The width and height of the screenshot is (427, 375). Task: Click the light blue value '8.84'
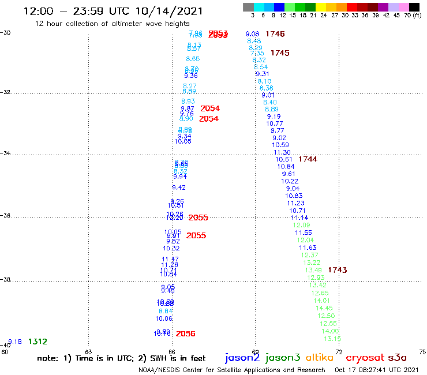point(166,312)
